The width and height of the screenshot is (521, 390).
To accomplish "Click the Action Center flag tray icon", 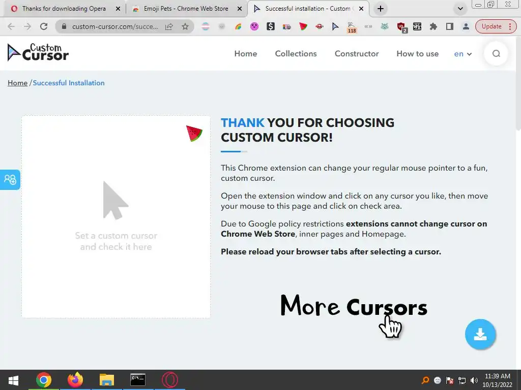I will (x=450, y=380).
